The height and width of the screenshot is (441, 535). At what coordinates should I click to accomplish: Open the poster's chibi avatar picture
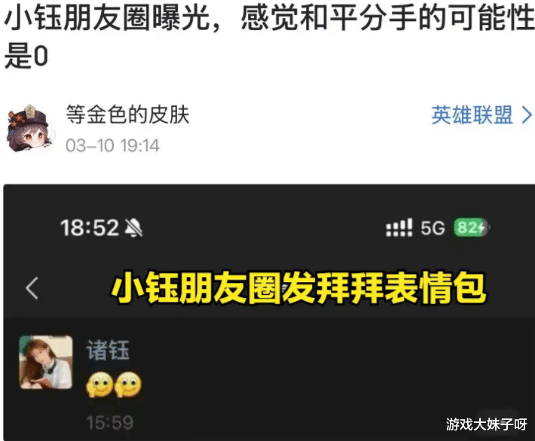click(30, 129)
